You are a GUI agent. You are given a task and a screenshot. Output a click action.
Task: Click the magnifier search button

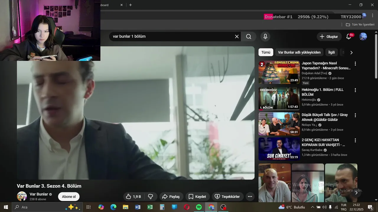pos(249,37)
